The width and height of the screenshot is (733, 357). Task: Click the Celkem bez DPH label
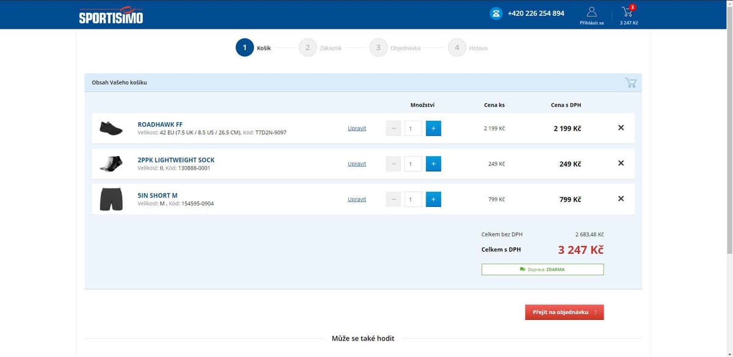(x=502, y=234)
